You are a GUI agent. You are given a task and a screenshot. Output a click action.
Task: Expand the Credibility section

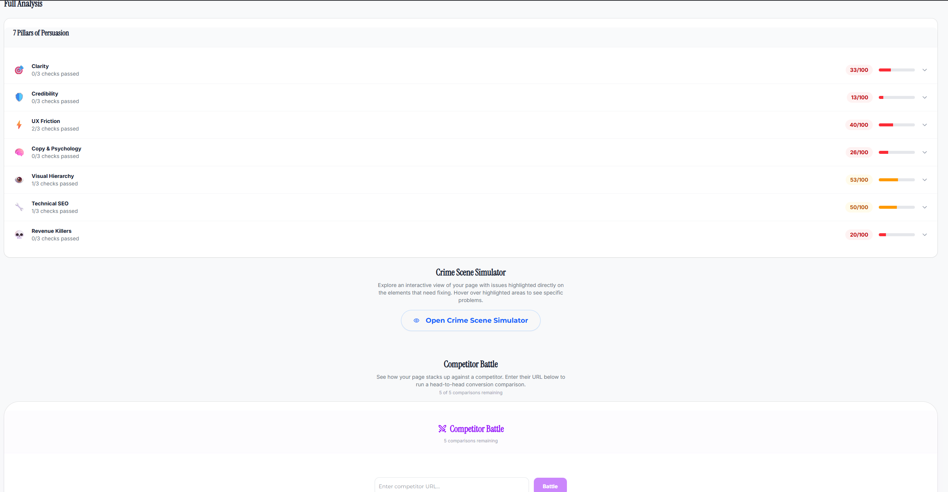tap(925, 97)
